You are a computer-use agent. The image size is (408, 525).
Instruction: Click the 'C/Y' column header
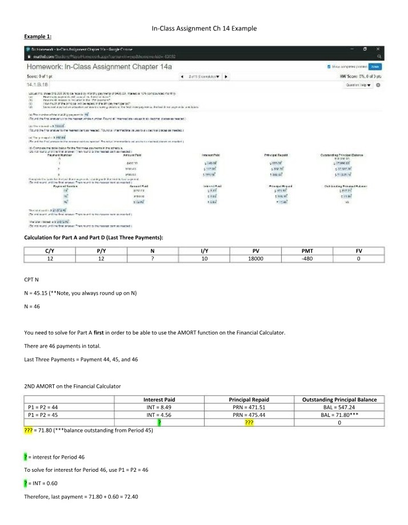point(50,251)
